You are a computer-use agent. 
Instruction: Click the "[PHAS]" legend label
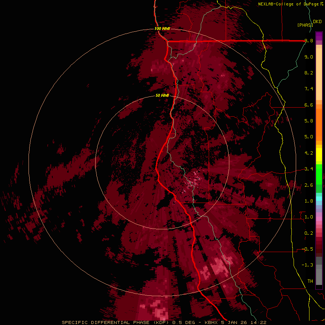point(305,25)
